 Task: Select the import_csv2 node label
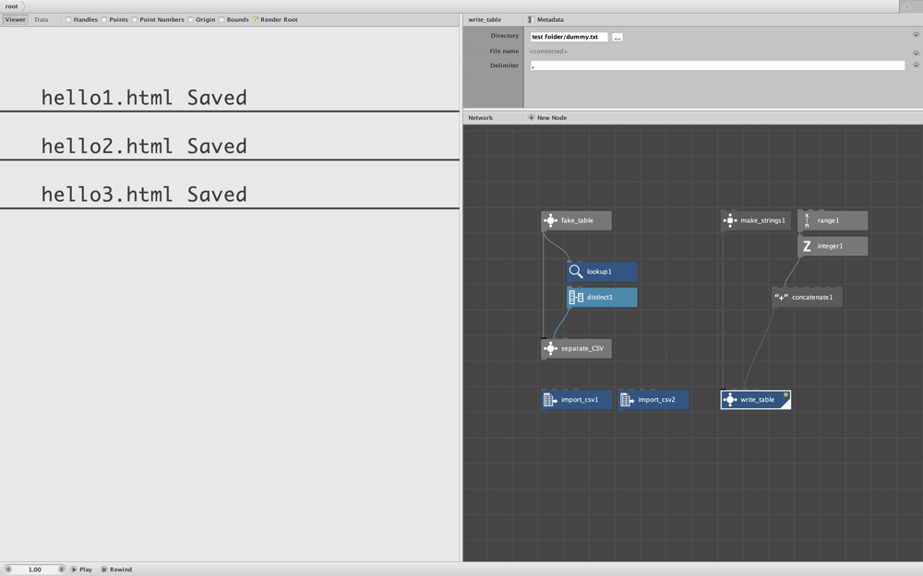(656, 400)
